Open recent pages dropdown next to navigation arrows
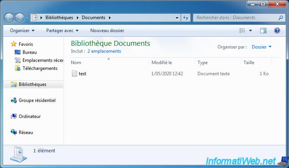Viewport: 289px width, 168px height. point(27,18)
